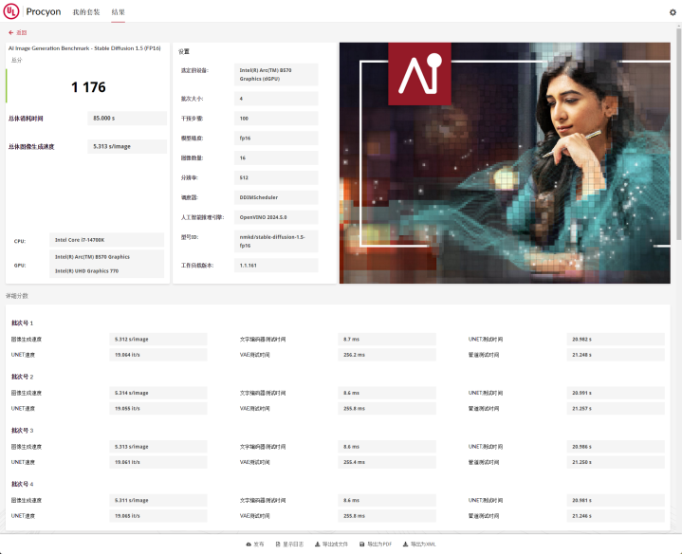
Task: Click the 批次号 1 heading
Action: pyautogui.click(x=22, y=323)
